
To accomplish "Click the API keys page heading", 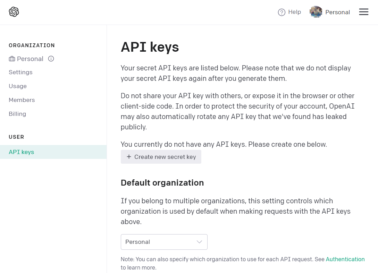I will 150,47.
